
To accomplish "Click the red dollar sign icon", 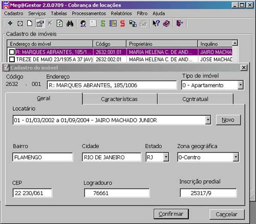I will coord(122,23).
